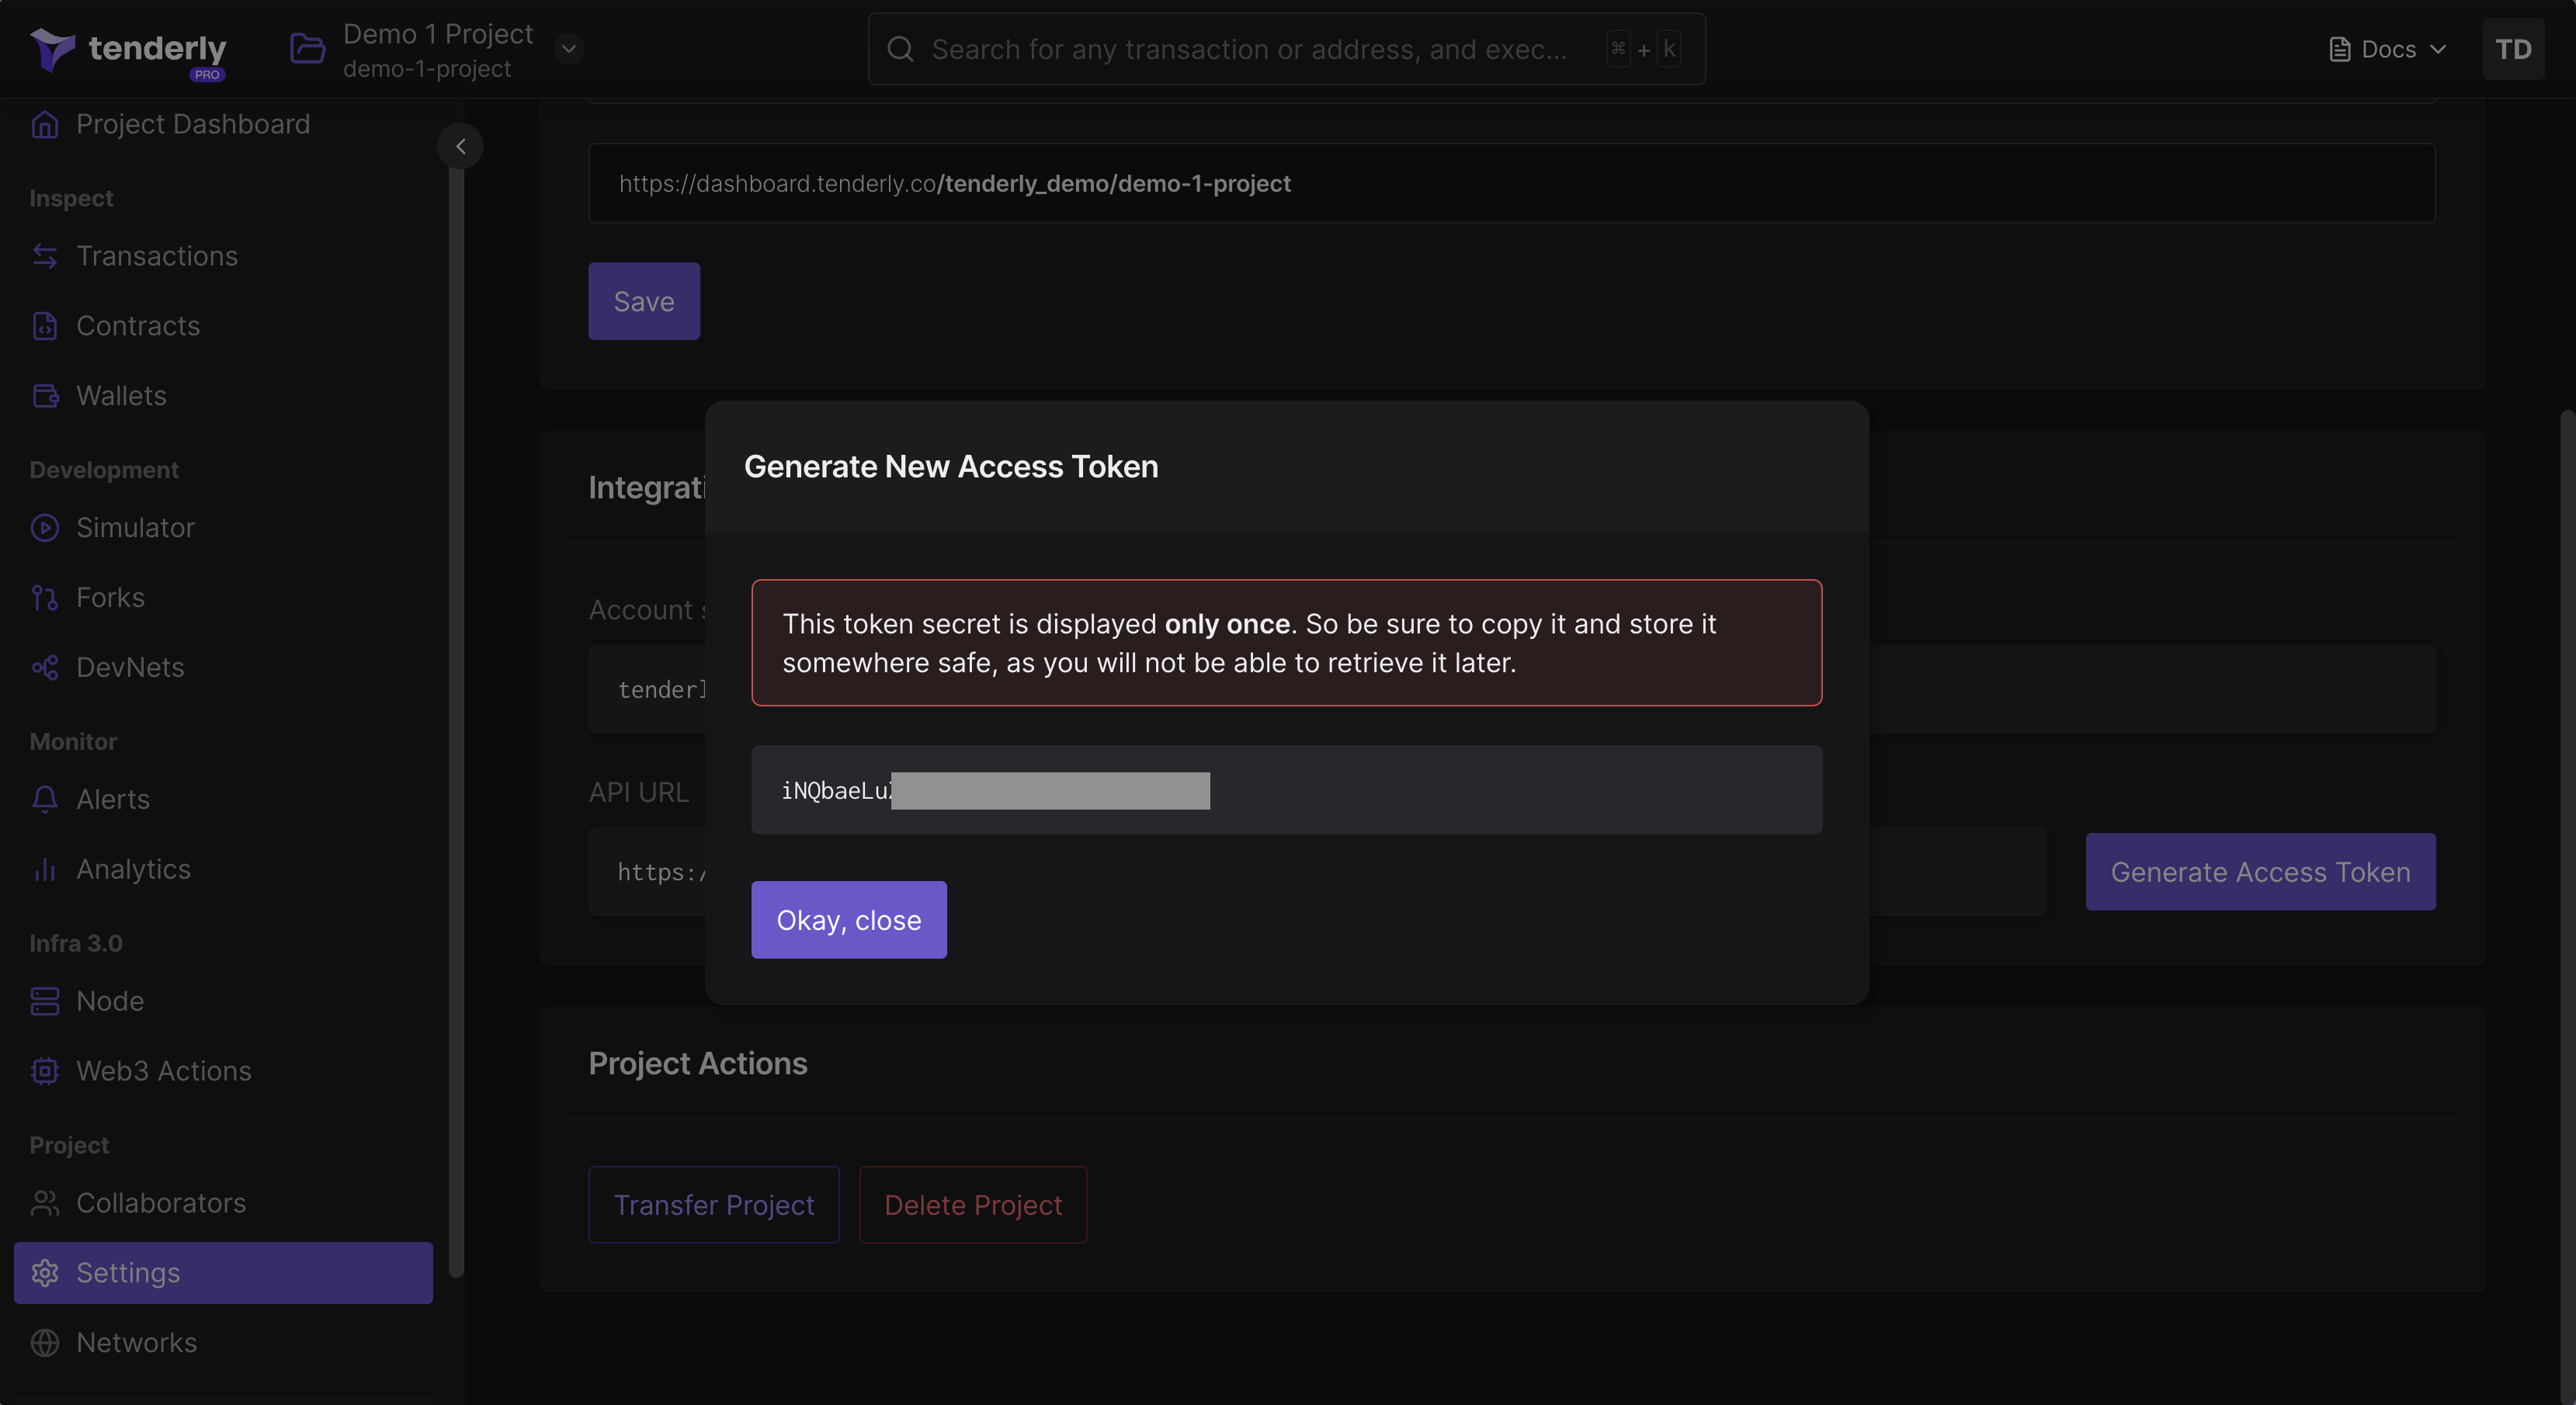Click Delete Project button
The image size is (2576, 1405).
click(x=973, y=1205)
